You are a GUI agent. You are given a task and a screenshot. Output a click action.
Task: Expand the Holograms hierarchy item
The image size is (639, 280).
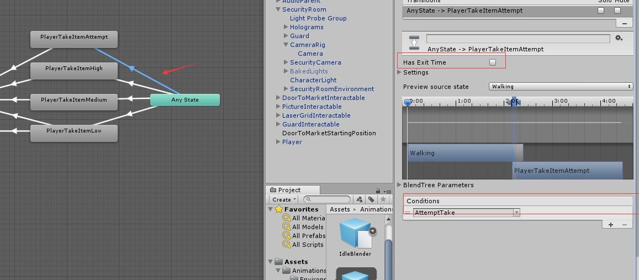pyautogui.click(x=286, y=27)
